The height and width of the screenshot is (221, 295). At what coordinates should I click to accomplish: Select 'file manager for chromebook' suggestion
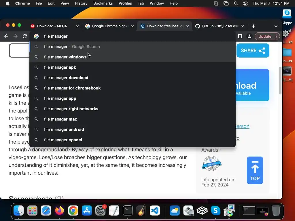[x=133, y=88]
